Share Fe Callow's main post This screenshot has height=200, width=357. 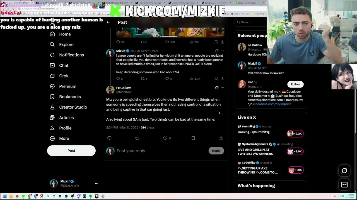[x=221, y=138]
